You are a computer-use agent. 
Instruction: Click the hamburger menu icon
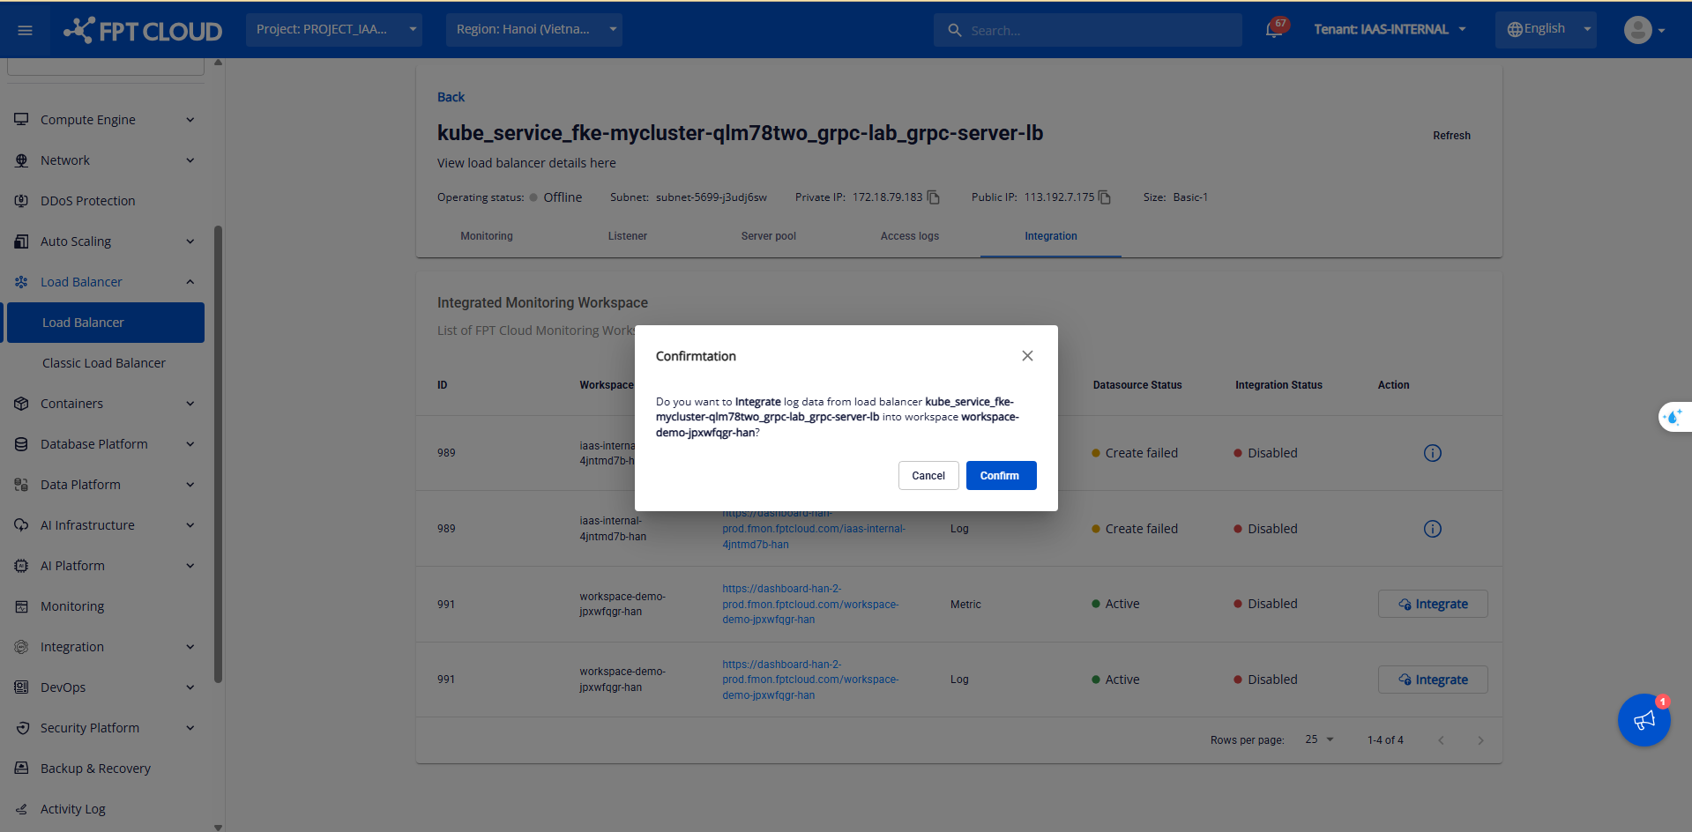coord(25,30)
